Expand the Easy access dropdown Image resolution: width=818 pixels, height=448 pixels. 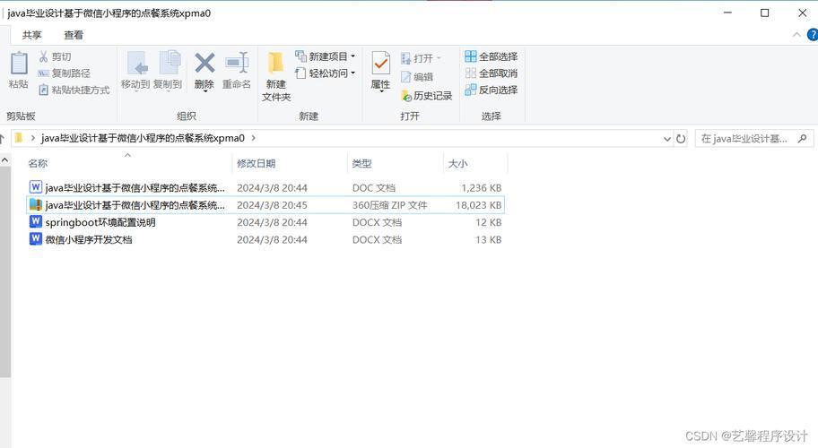pyautogui.click(x=353, y=73)
